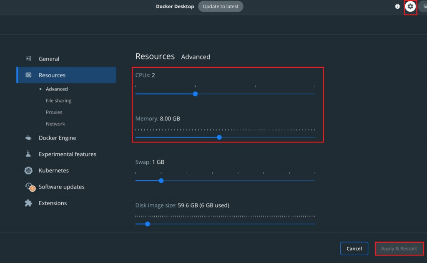
Task: Click the 'CPUs: 2' label
Action: tap(145, 75)
